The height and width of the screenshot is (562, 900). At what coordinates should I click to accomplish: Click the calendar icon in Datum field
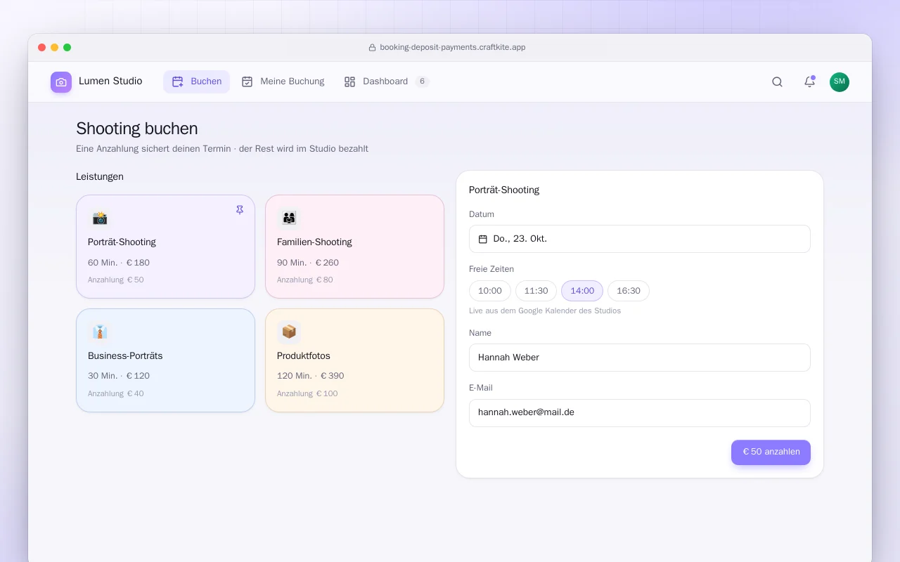483,239
